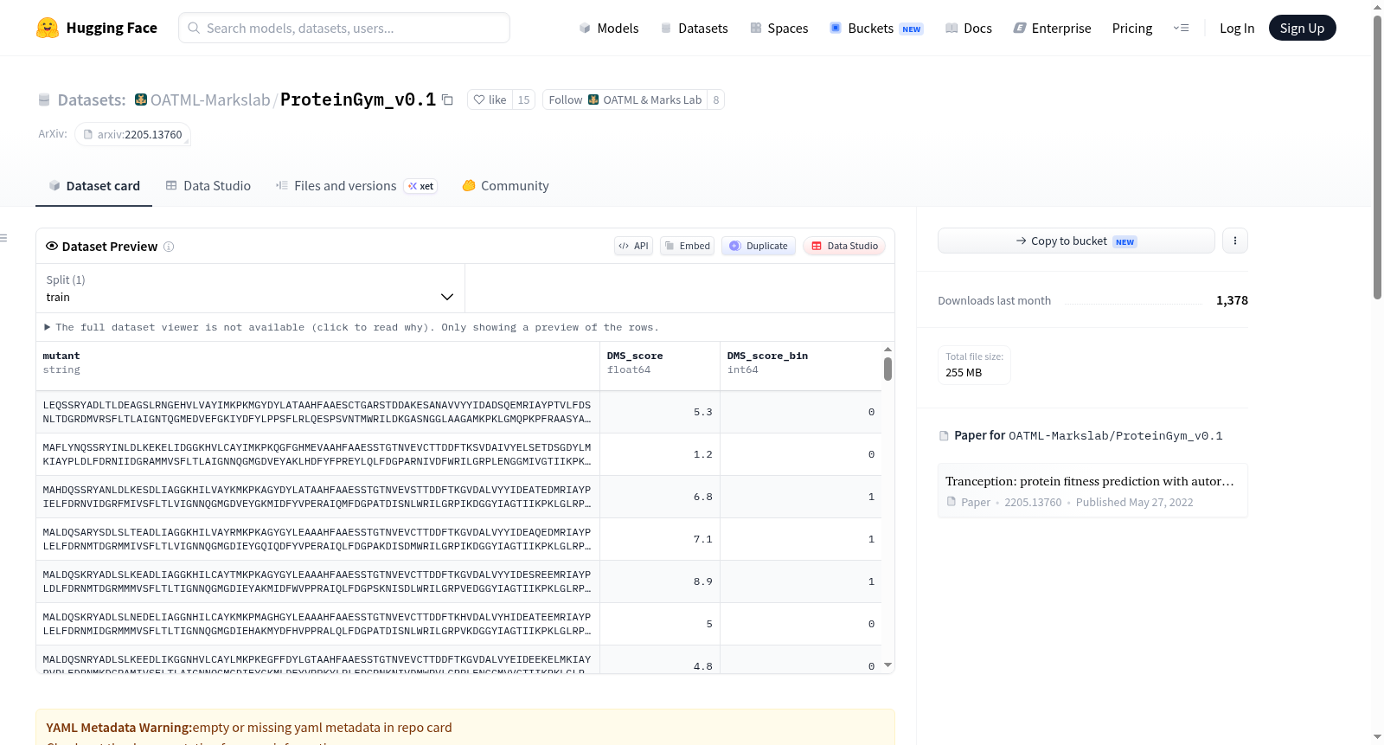Click preview table vertical scrollbar thumb
The height and width of the screenshot is (745, 1384).
coord(887,369)
